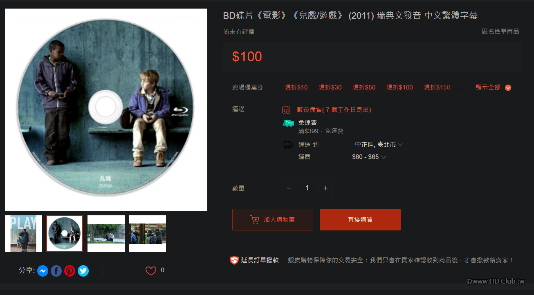Share on Facebook icon
This screenshot has width=534, height=295.
56,271
